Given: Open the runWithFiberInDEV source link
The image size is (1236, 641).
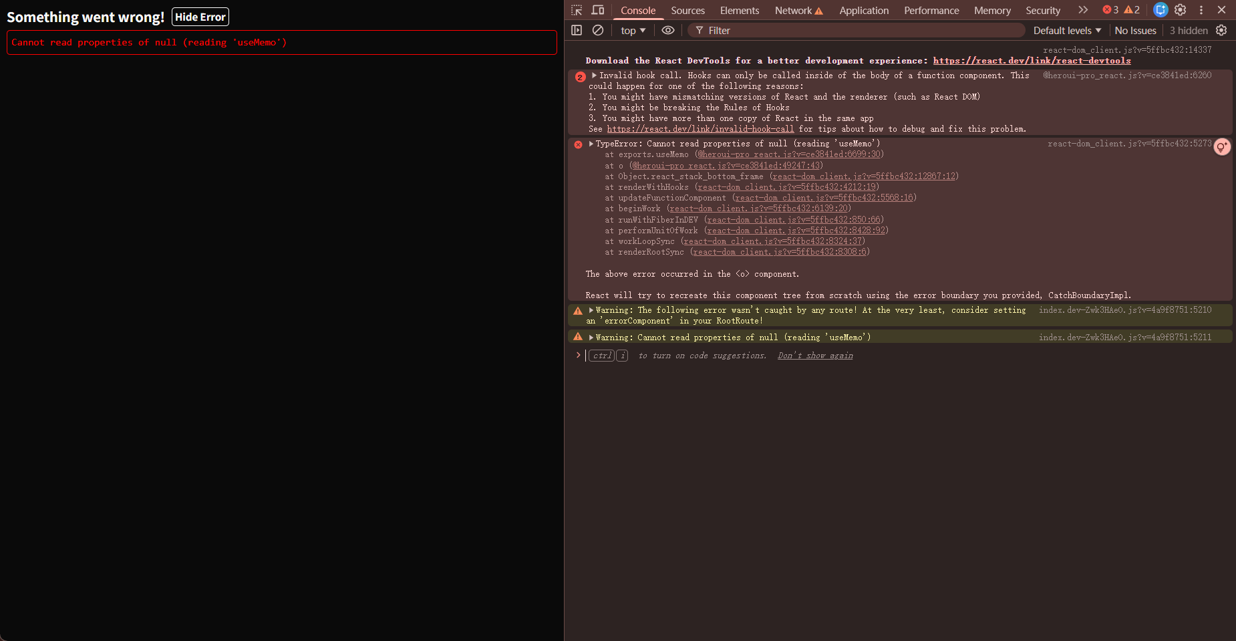Looking at the screenshot, I should [794, 220].
